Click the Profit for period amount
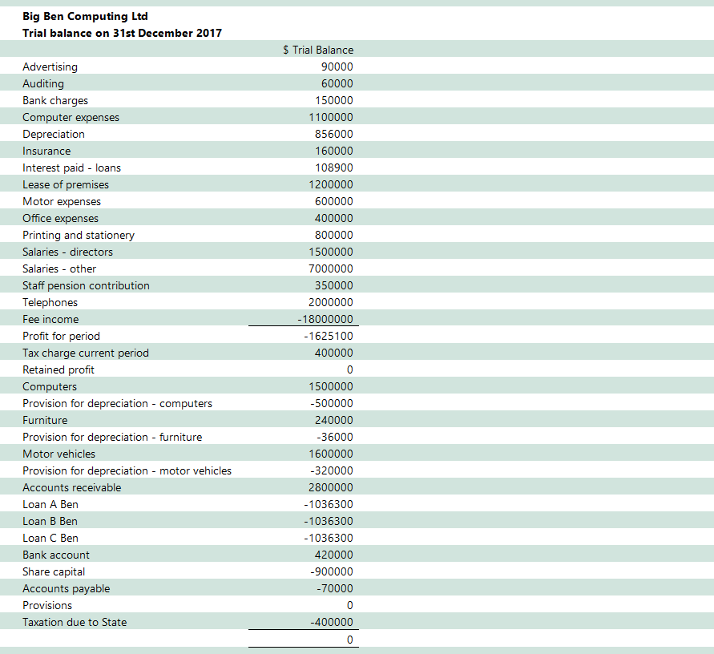714x654 pixels. tap(329, 336)
